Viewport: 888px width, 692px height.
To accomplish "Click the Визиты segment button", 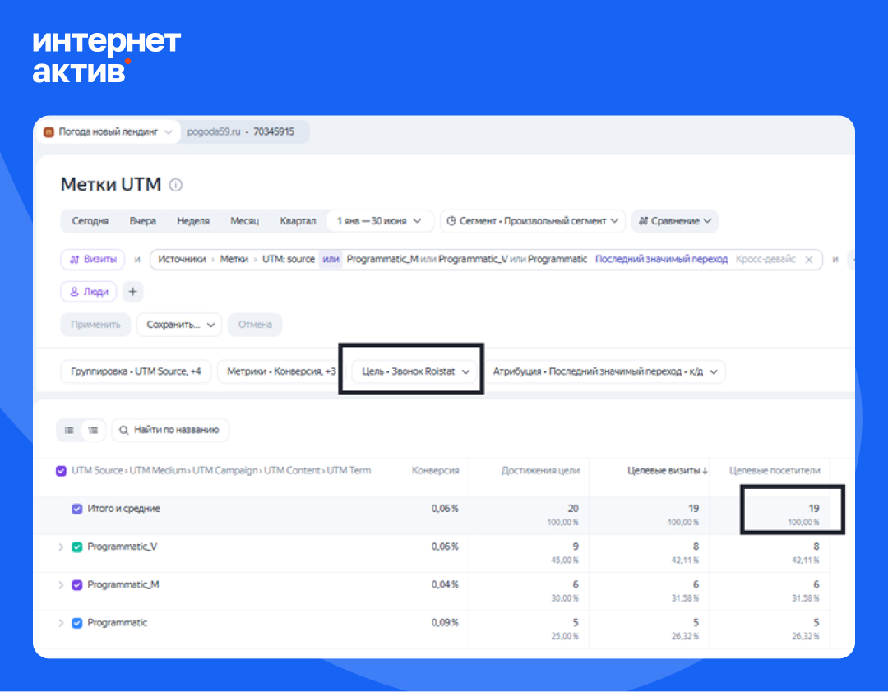I will 92,260.
